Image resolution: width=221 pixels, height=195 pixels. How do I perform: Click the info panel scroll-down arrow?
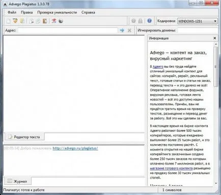[x=216, y=183]
